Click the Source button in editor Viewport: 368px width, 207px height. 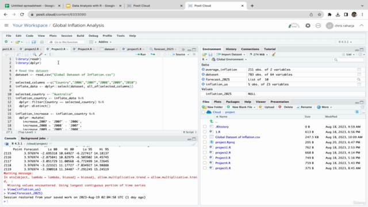[x=179, y=55]
